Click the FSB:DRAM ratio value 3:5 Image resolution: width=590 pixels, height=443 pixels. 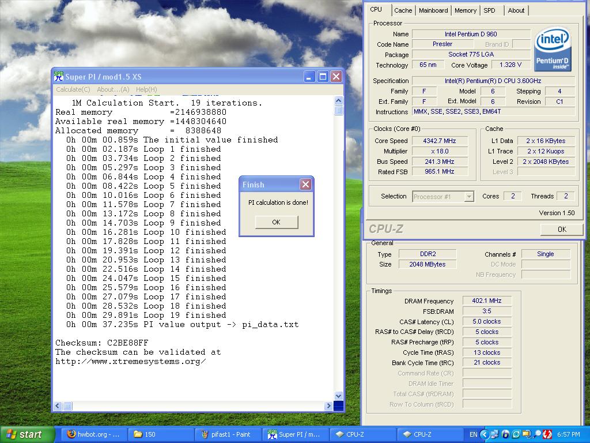(x=486, y=311)
